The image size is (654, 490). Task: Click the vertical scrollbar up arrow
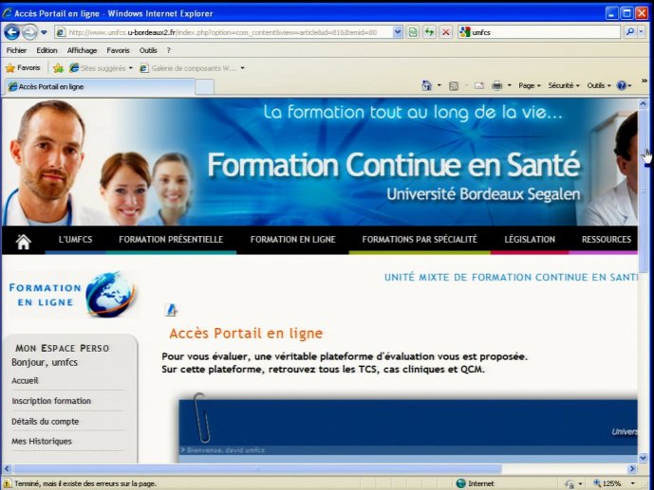point(643,103)
